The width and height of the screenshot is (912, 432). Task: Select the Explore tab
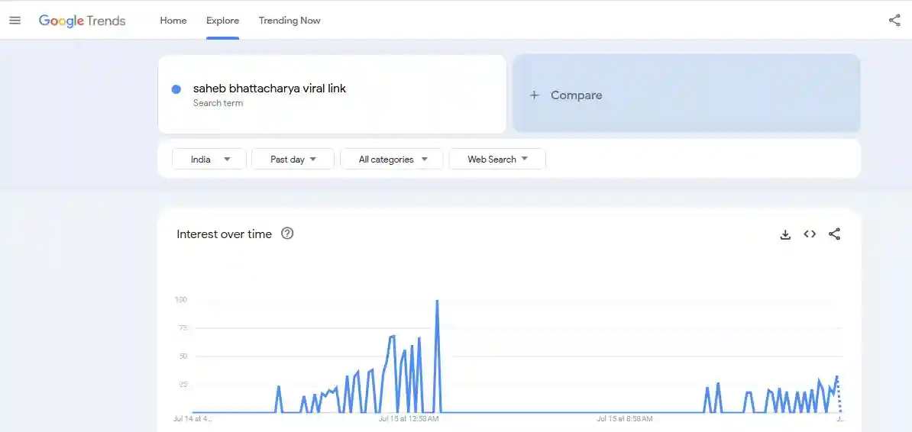(x=222, y=21)
